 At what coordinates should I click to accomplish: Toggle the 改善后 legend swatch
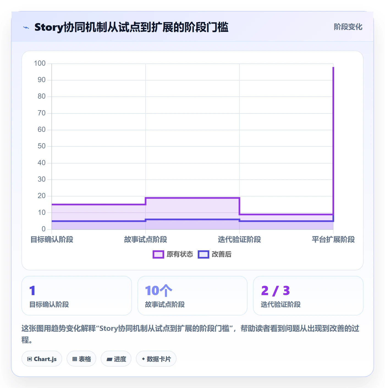pos(204,254)
